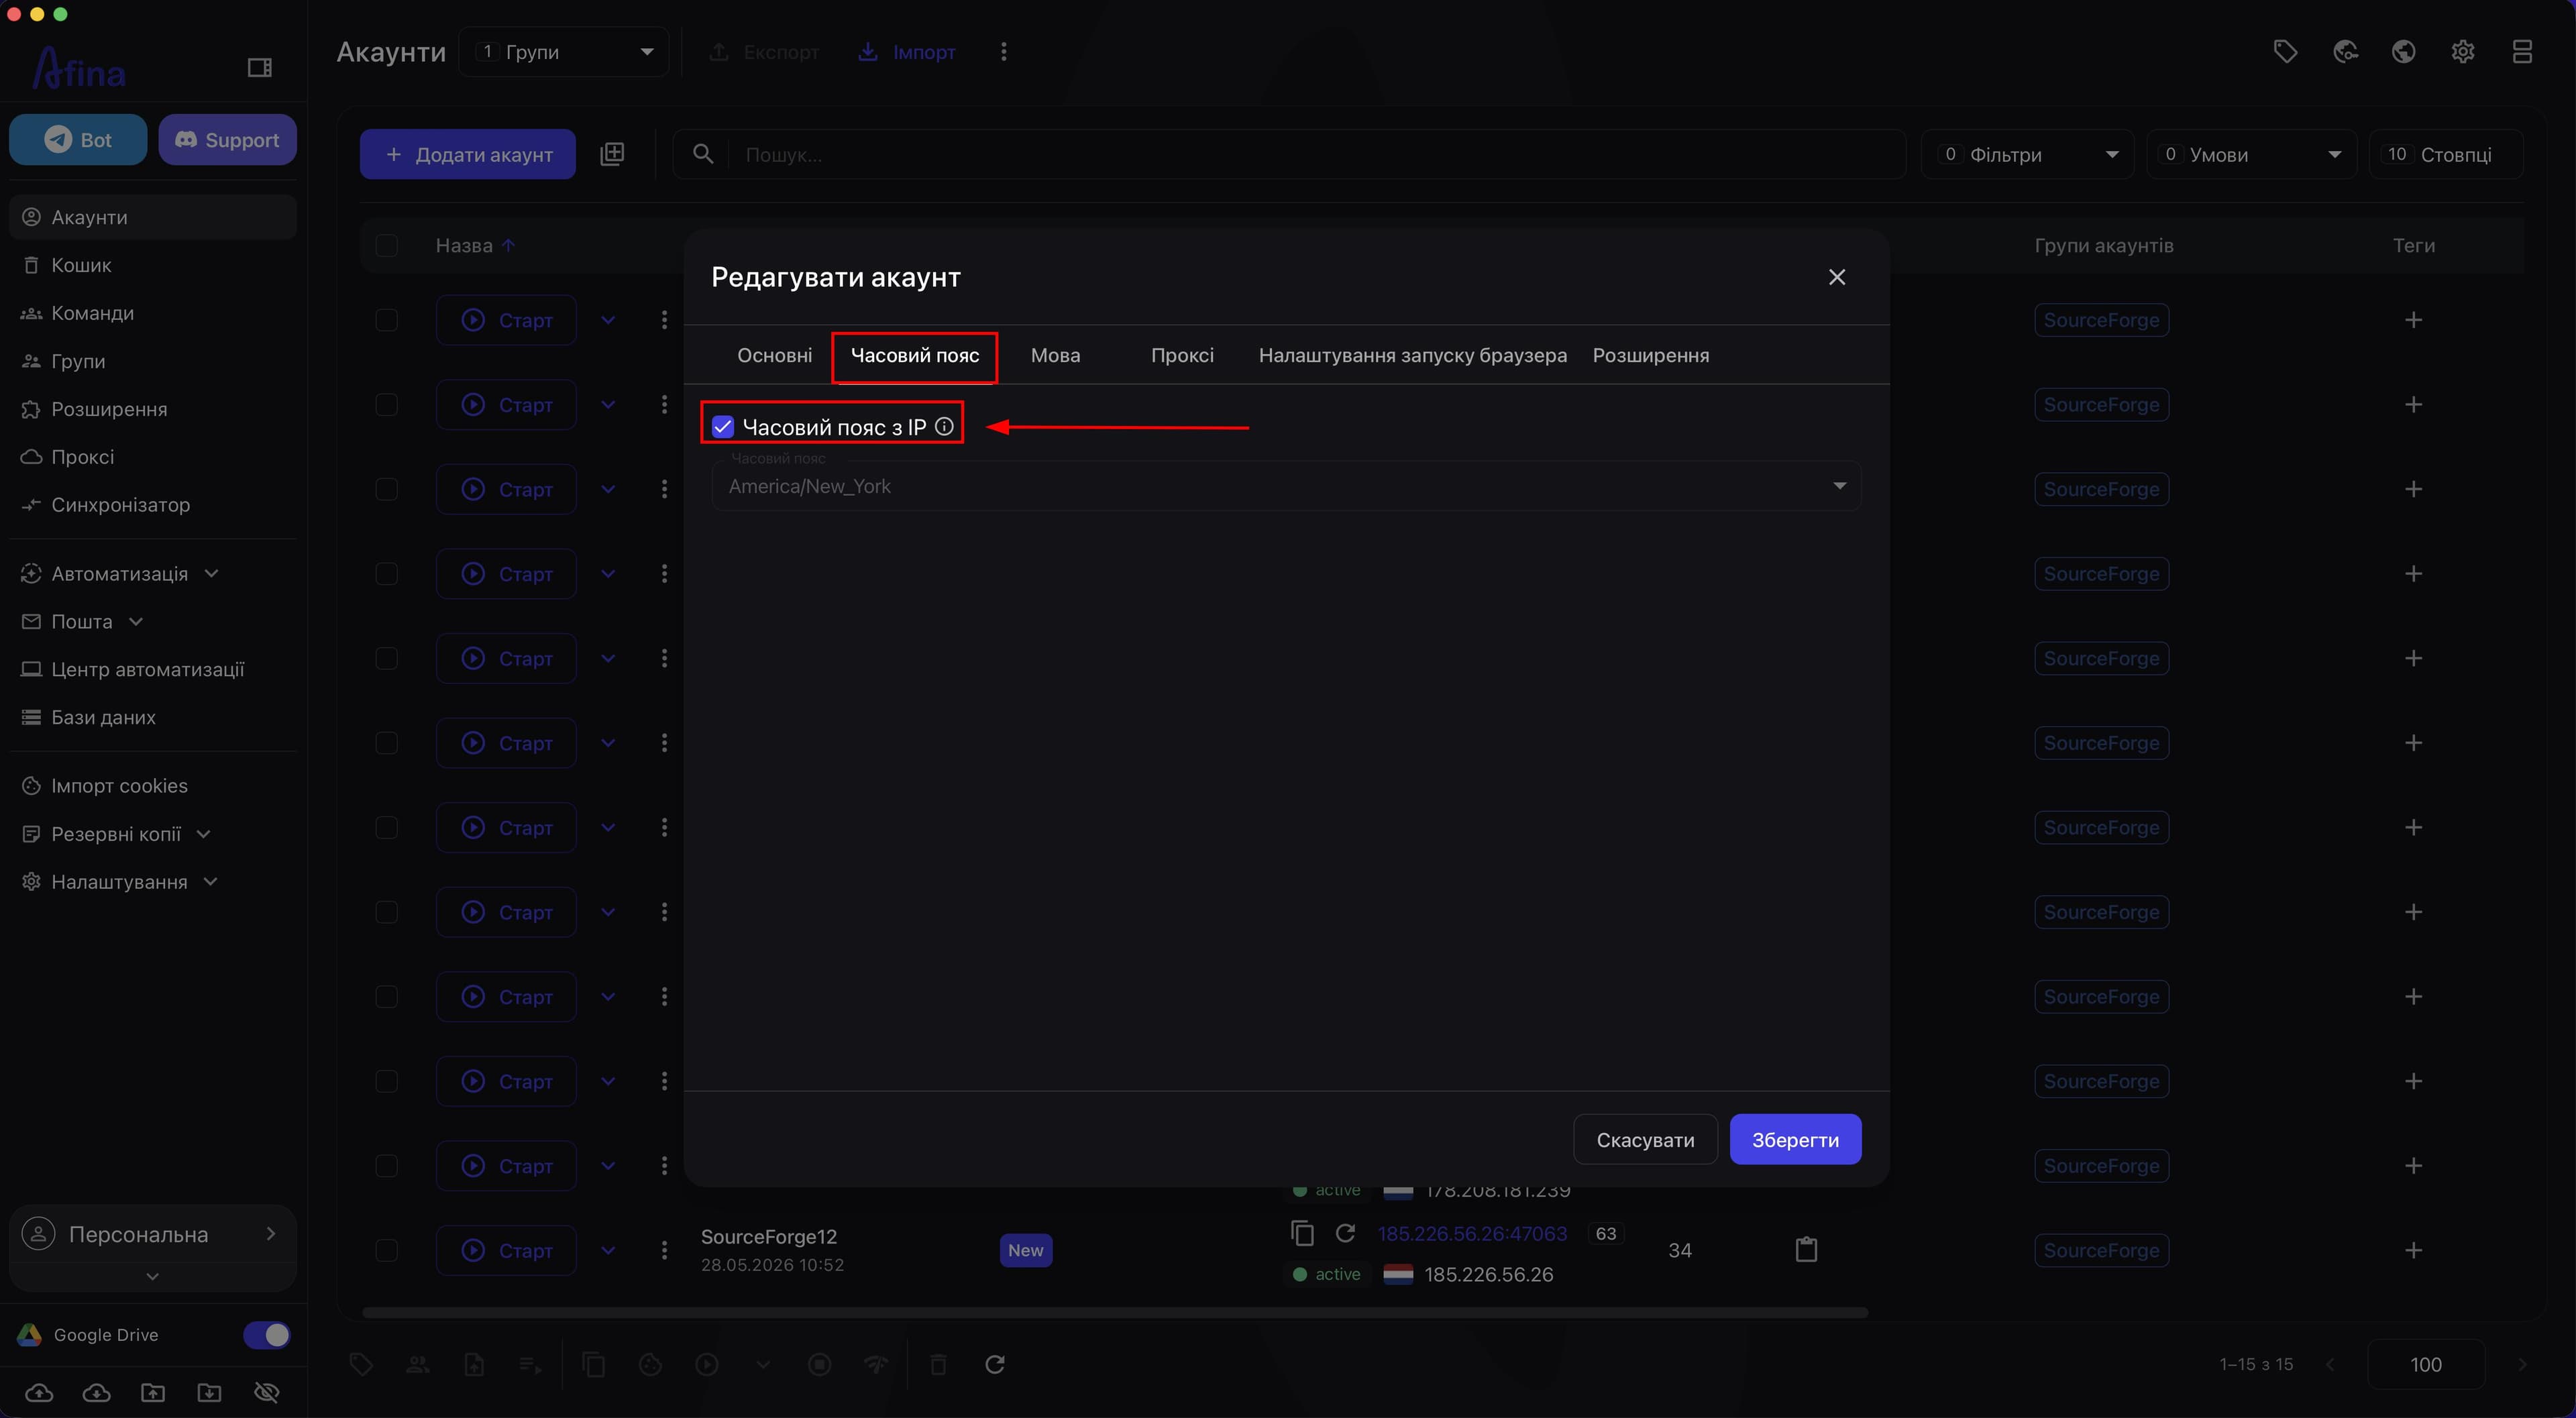This screenshot has width=2576, height=1418.
Task: Click the layout rows icon in top bar
Action: pyautogui.click(x=2522, y=52)
